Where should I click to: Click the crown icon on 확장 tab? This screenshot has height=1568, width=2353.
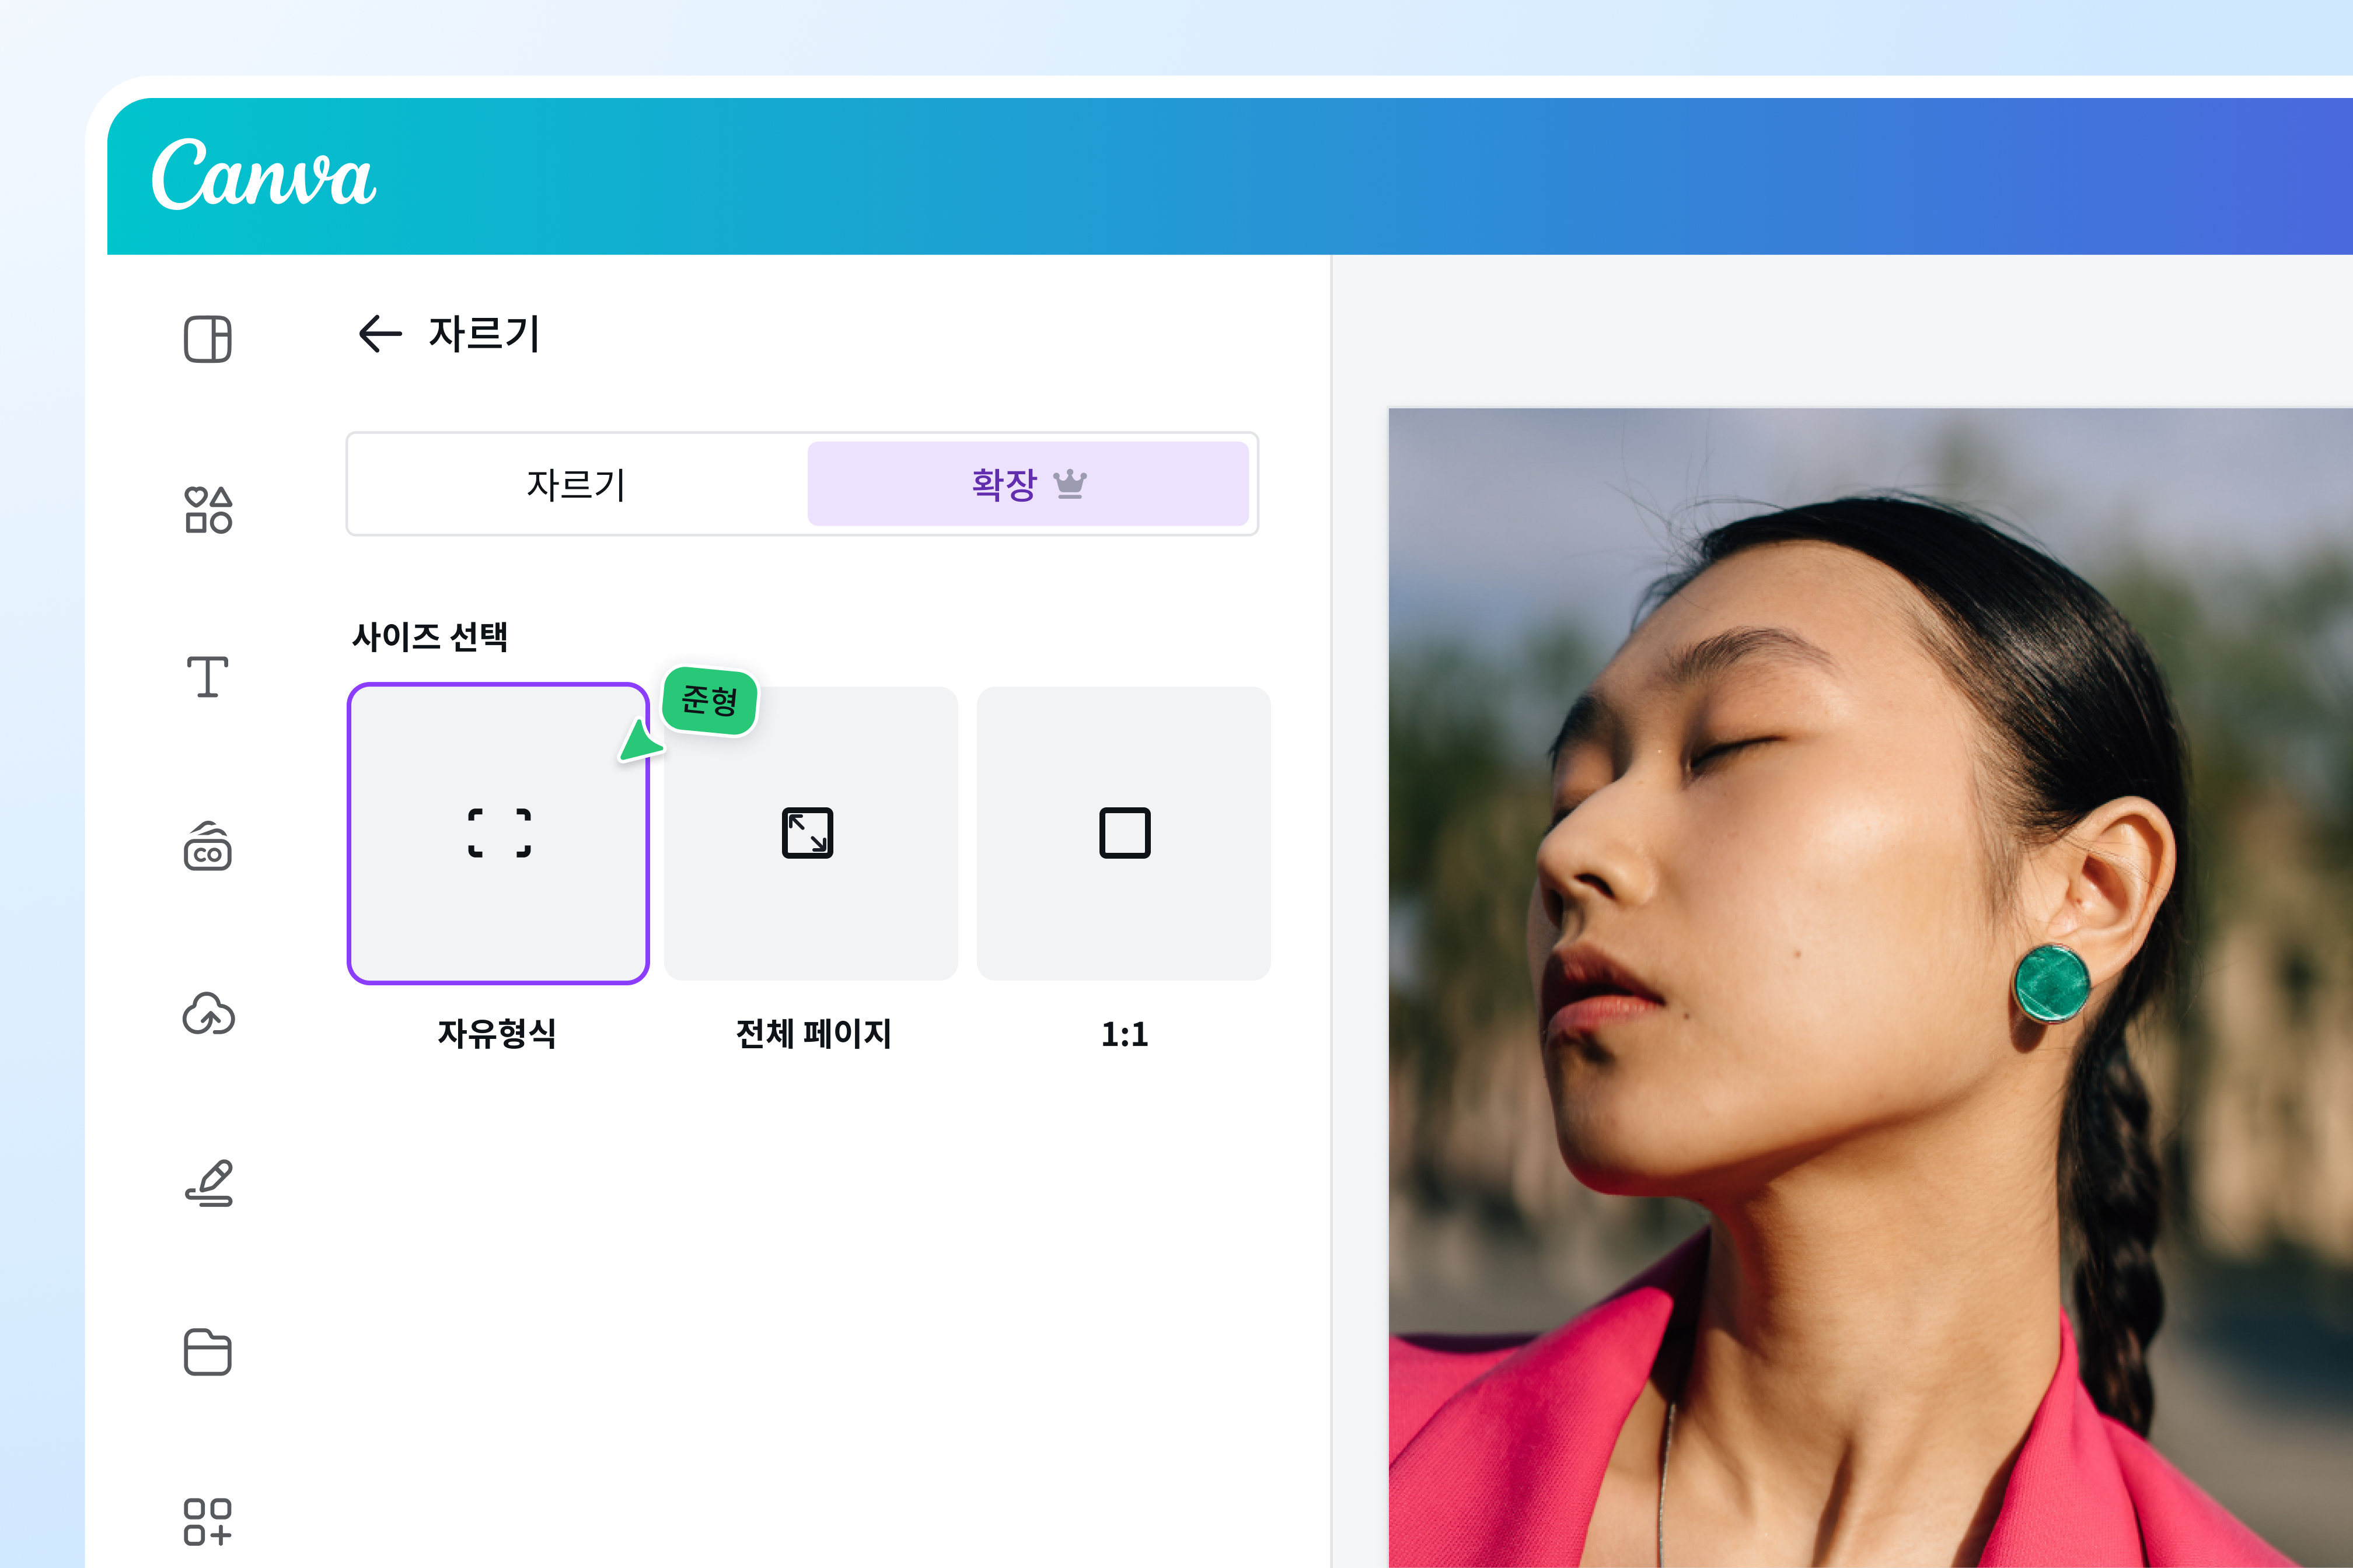point(1070,484)
